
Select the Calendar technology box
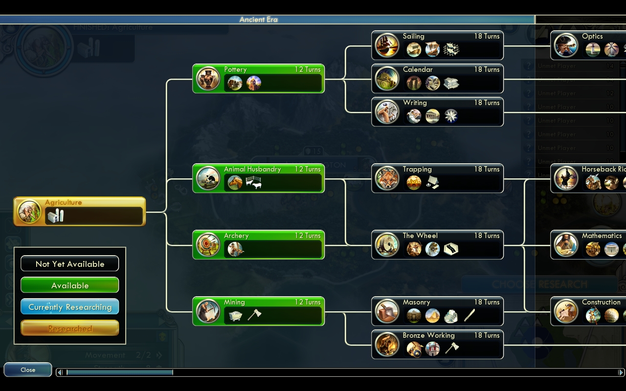437,79
